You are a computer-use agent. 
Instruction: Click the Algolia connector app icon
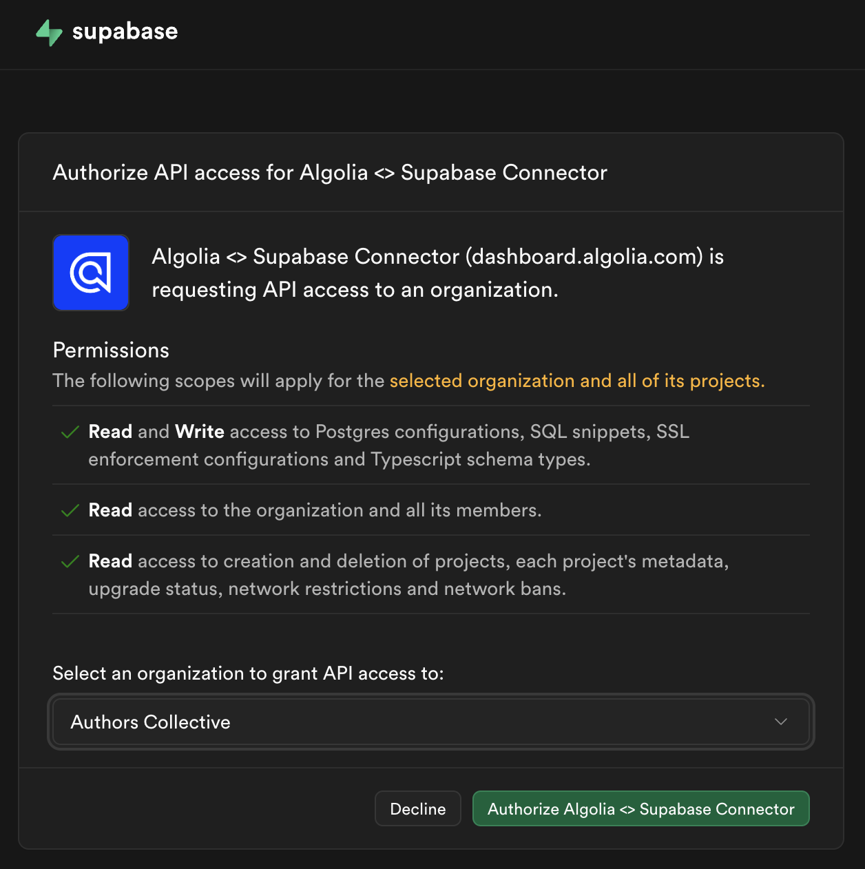click(x=91, y=273)
